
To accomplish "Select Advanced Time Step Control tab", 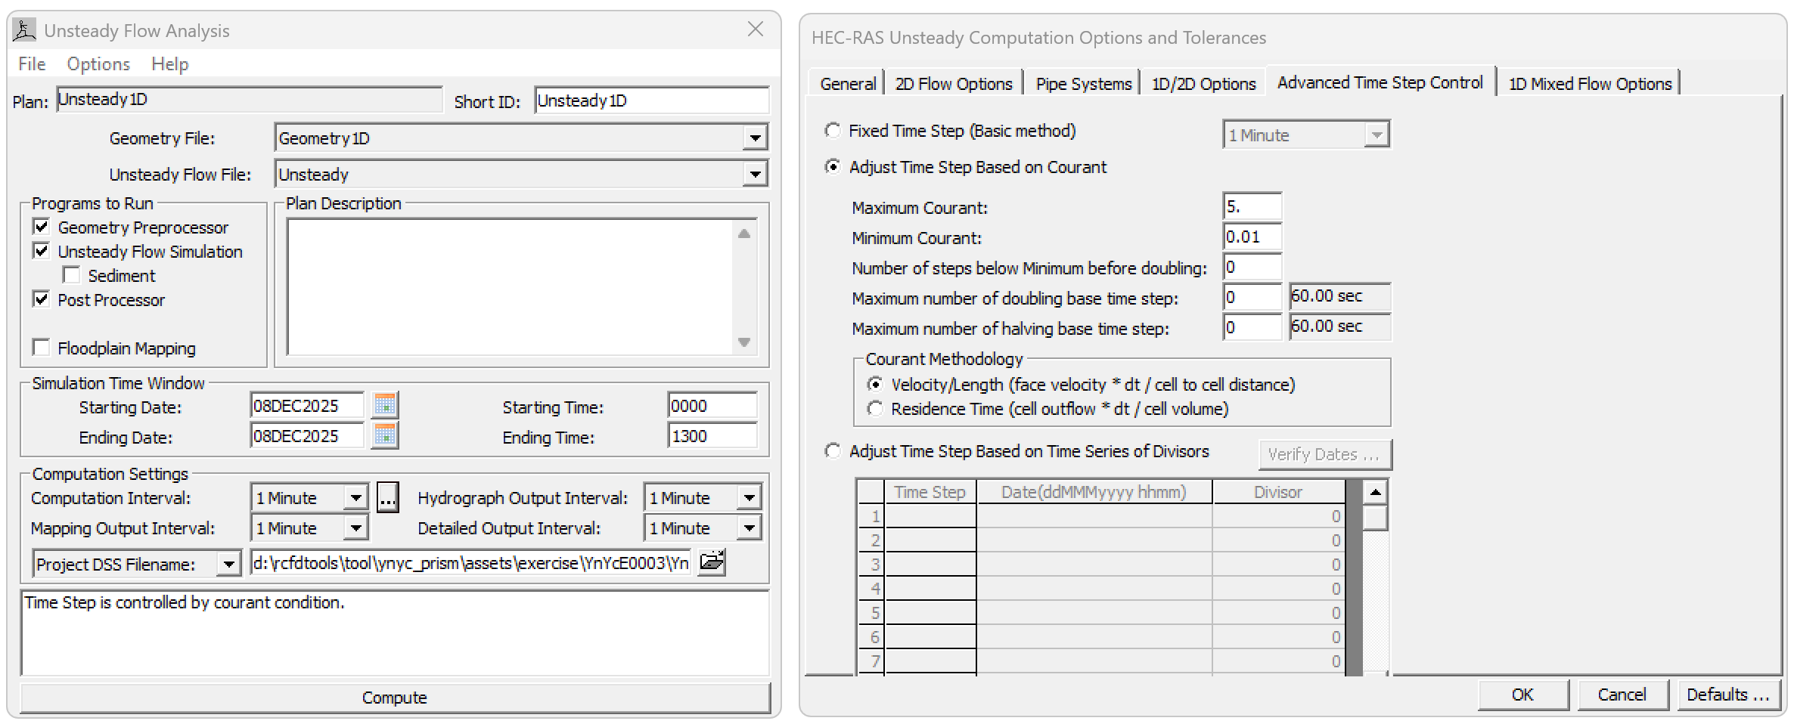I will coord(1380,82).
